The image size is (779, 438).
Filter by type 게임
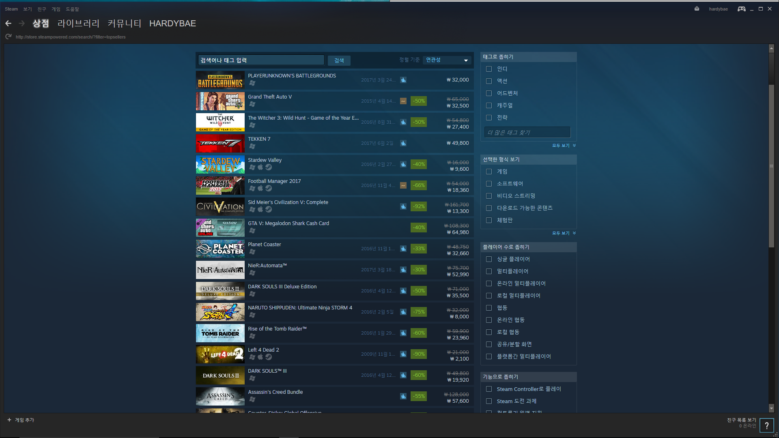pyautogui.click(x=489, y=172)
